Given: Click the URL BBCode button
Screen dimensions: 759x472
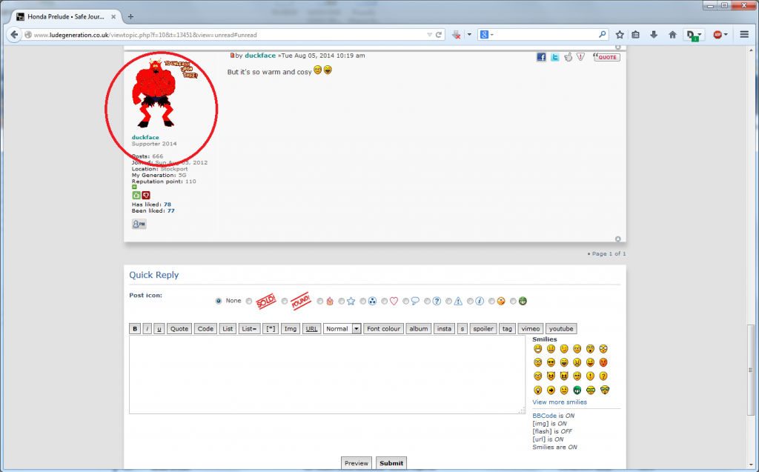Looking at the screenshot, I should 312,329.
